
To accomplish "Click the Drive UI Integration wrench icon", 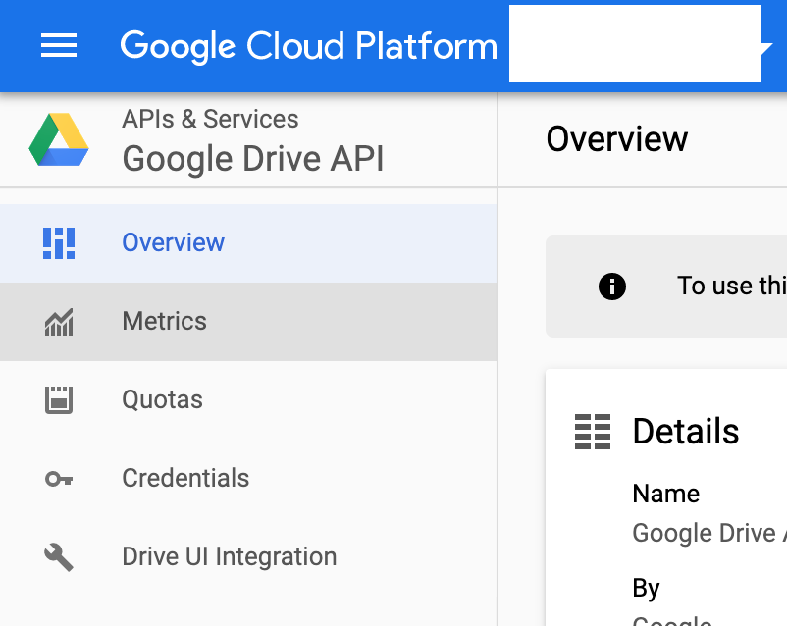I will pos(59,557).
